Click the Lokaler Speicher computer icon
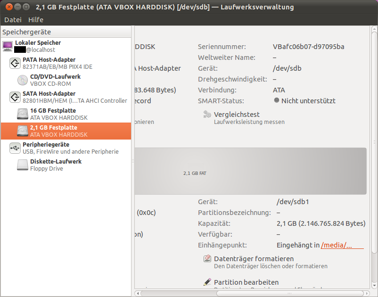 (8, 46)
